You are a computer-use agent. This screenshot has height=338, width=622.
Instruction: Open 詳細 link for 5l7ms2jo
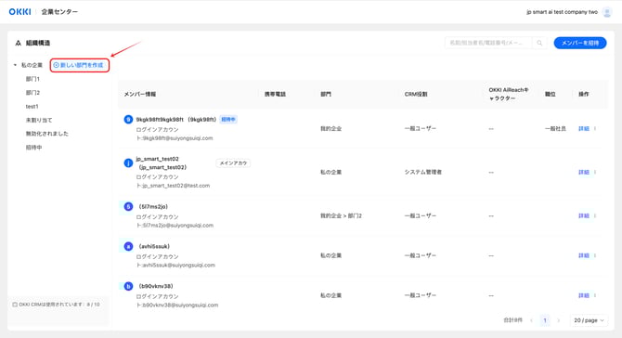584,215
